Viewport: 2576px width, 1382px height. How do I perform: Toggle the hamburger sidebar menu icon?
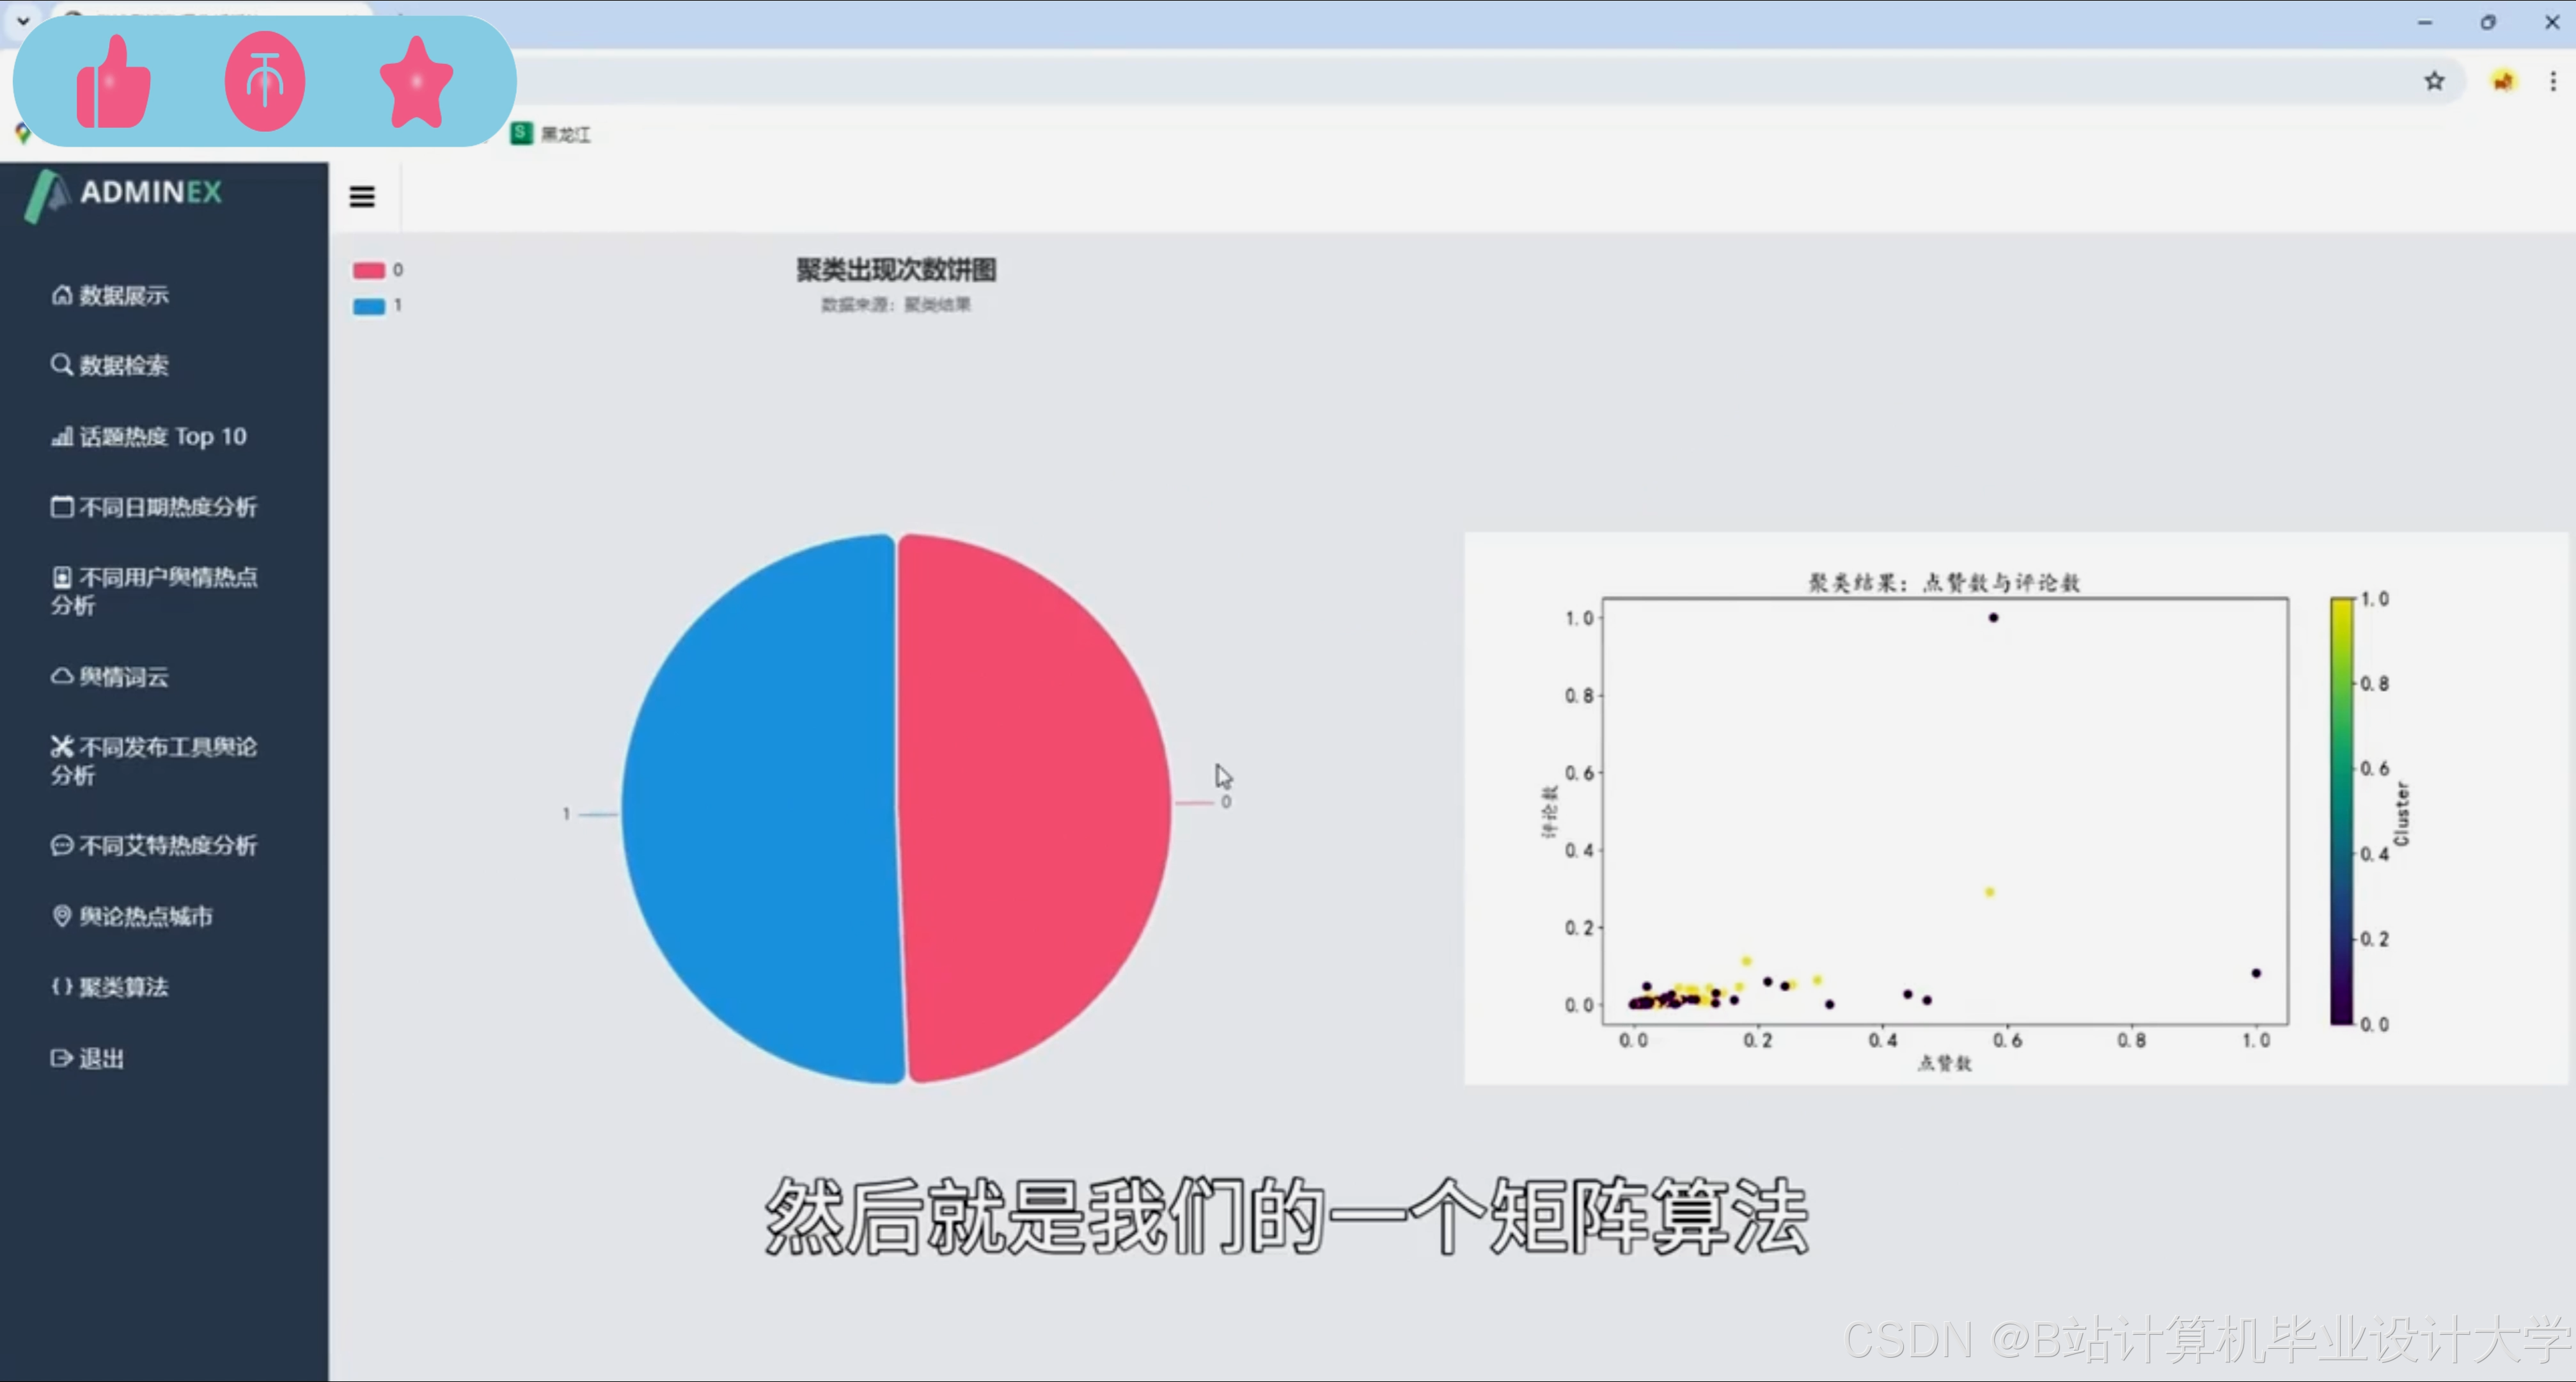[362, 196]
